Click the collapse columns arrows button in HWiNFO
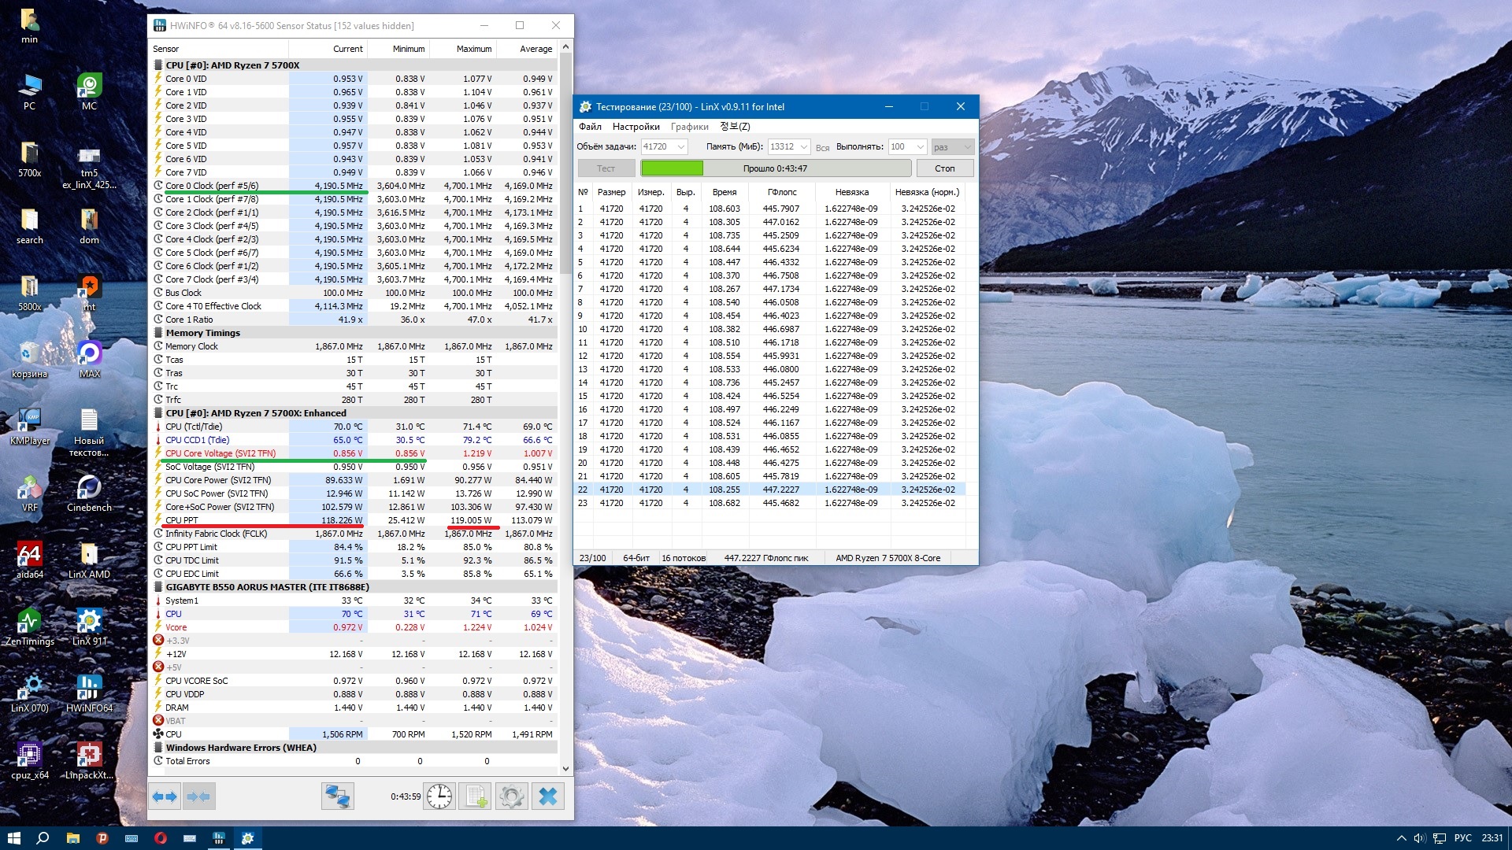Viewport: 1512px width, 850px height. (x=199, y=797)
